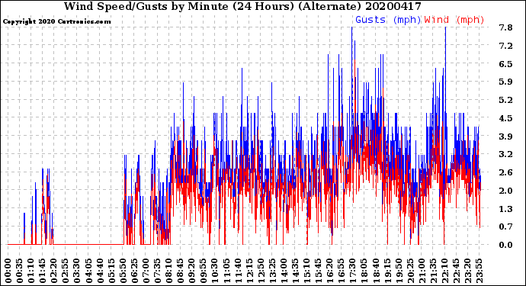Select the blue 'Gusts (mph)' legend label
The width and height of the screenshot is (526, 286).
pyautogui.click(x=388, y=20)
